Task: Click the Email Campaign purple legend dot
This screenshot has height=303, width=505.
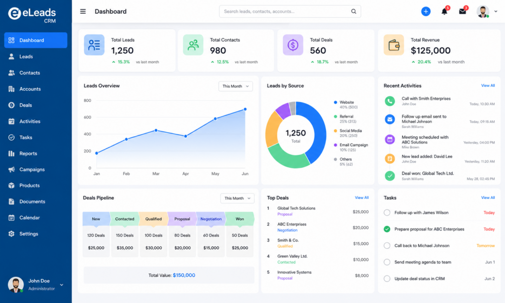Action: (335, 145)
